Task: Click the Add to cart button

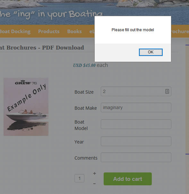Action: (x=128, y=179)
